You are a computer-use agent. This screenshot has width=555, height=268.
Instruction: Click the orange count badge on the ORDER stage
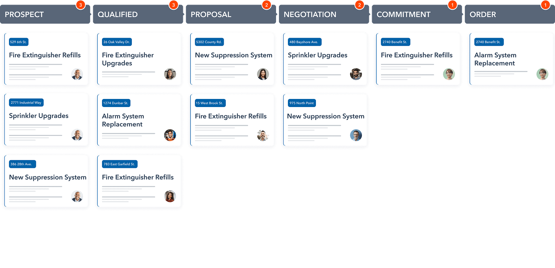click(545, 5)
